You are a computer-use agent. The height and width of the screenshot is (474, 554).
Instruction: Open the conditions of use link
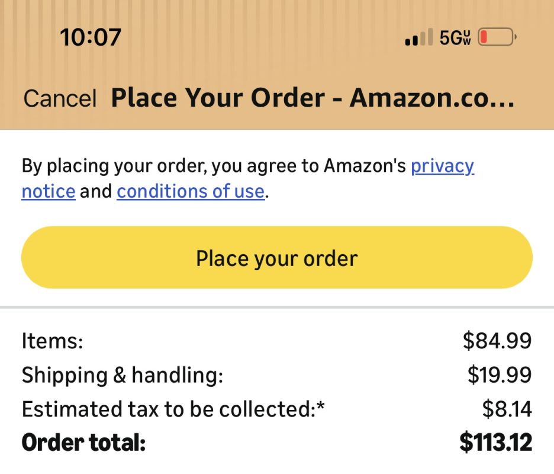(191, 191)
